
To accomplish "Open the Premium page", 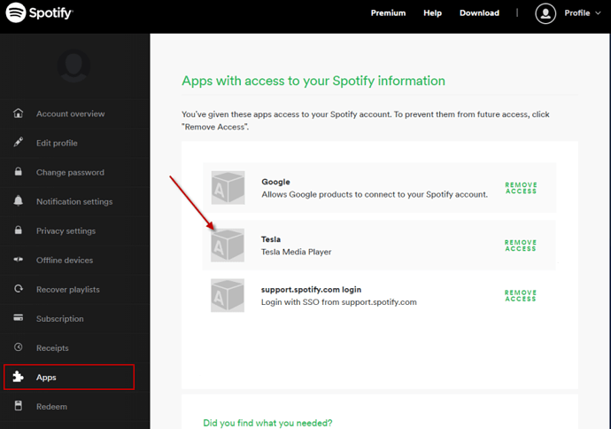I will (388, 13).
